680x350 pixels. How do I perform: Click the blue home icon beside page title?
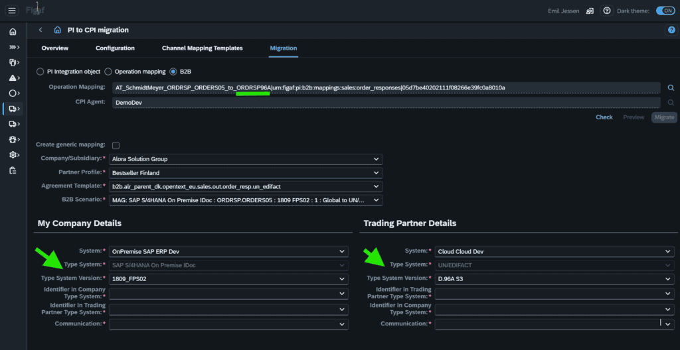(57, 30)
